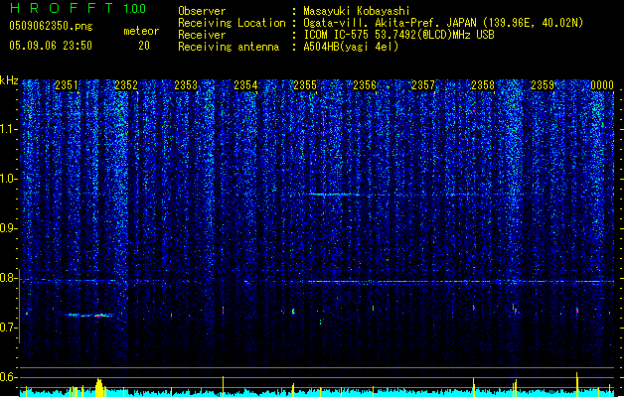This screenshot has height=397, width=625.
Task: Click the 0000 time marker
Action: (602, 85)
